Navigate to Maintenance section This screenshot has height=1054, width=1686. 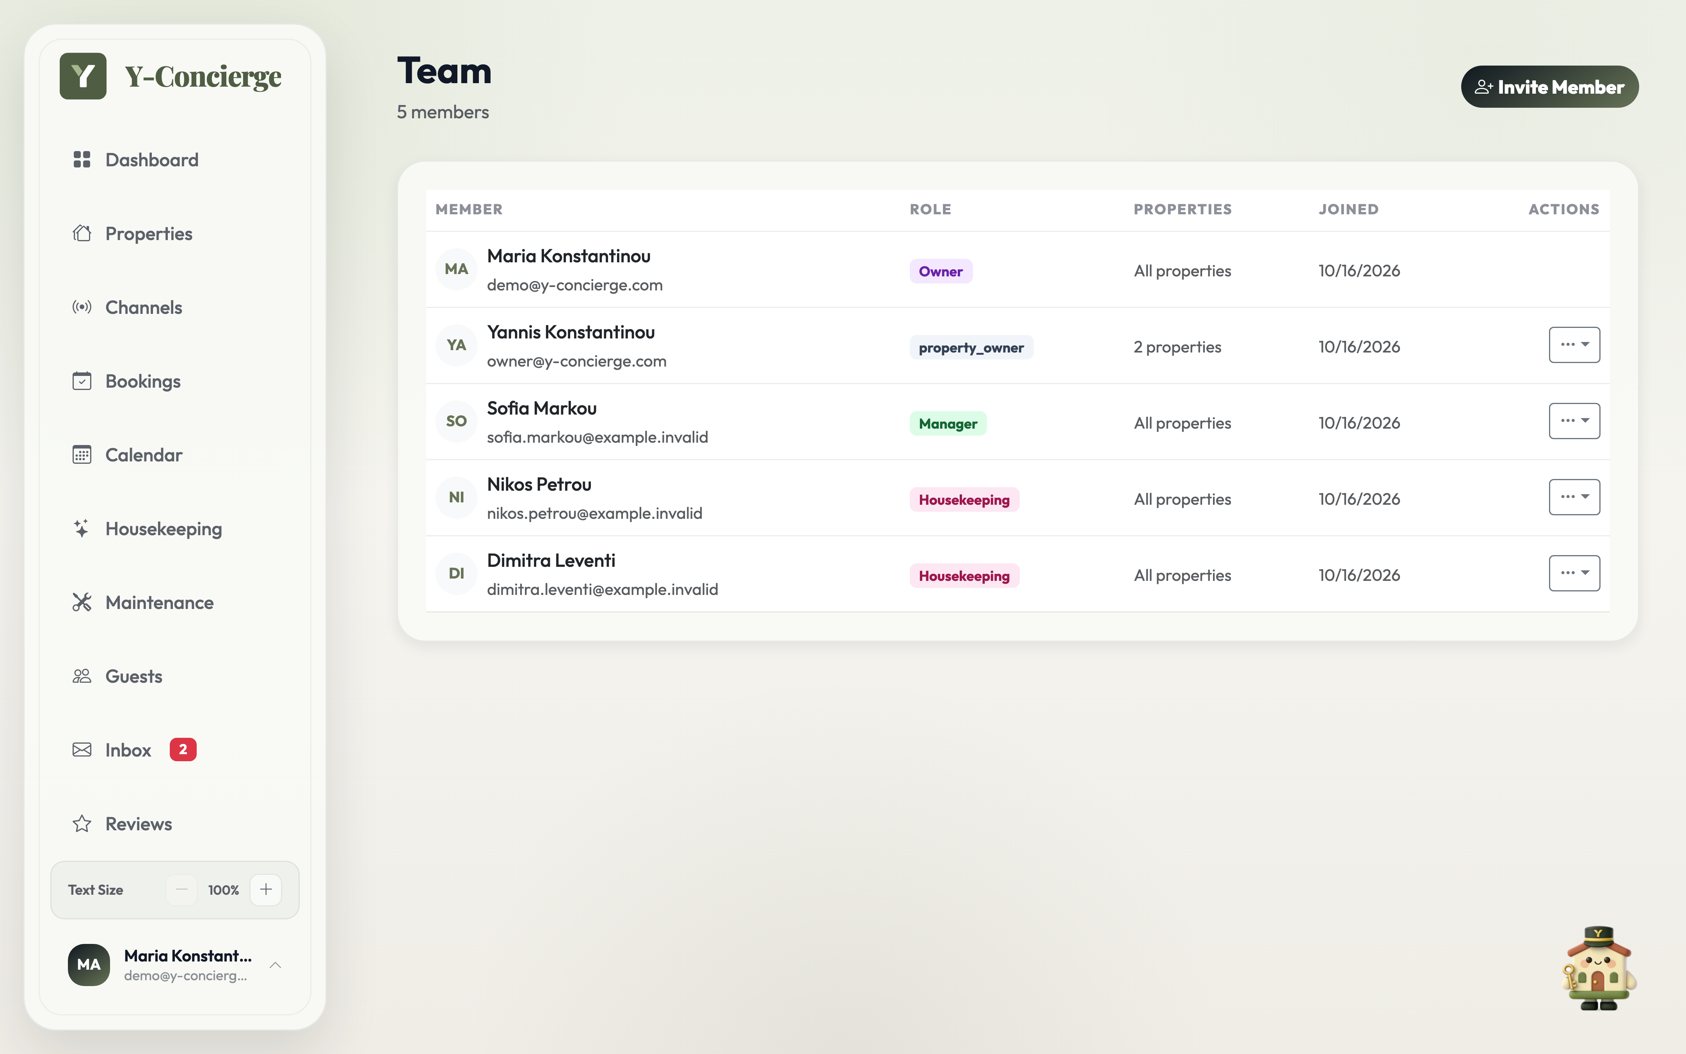[x=176, y=602]
